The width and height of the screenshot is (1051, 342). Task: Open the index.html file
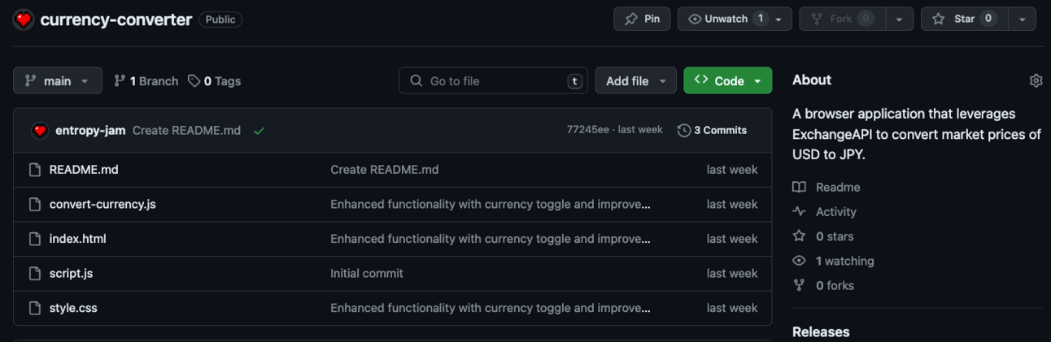click(77, 239)
